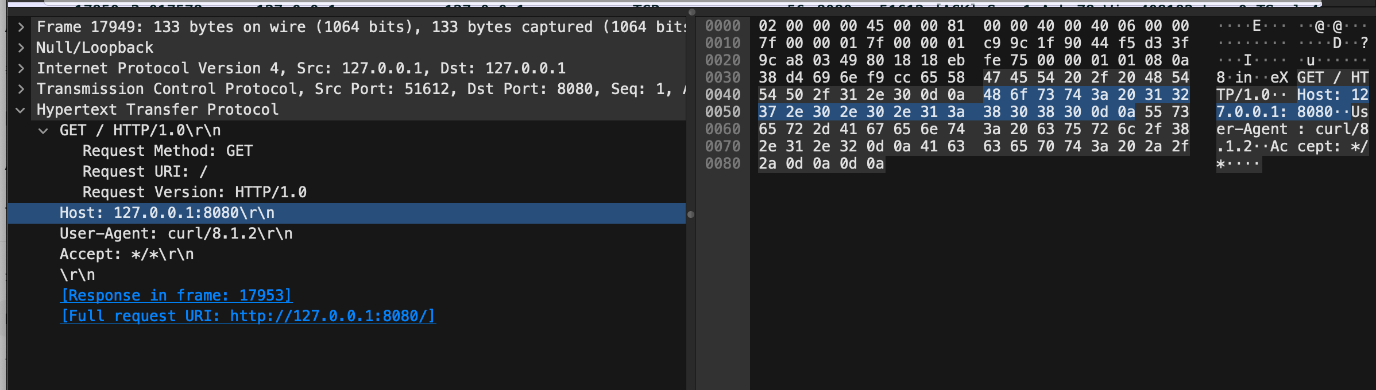Screen dimensions: 1376x390
Task: Click hex offset 0040 in bytes pane
Action: [x=722, y=95]
